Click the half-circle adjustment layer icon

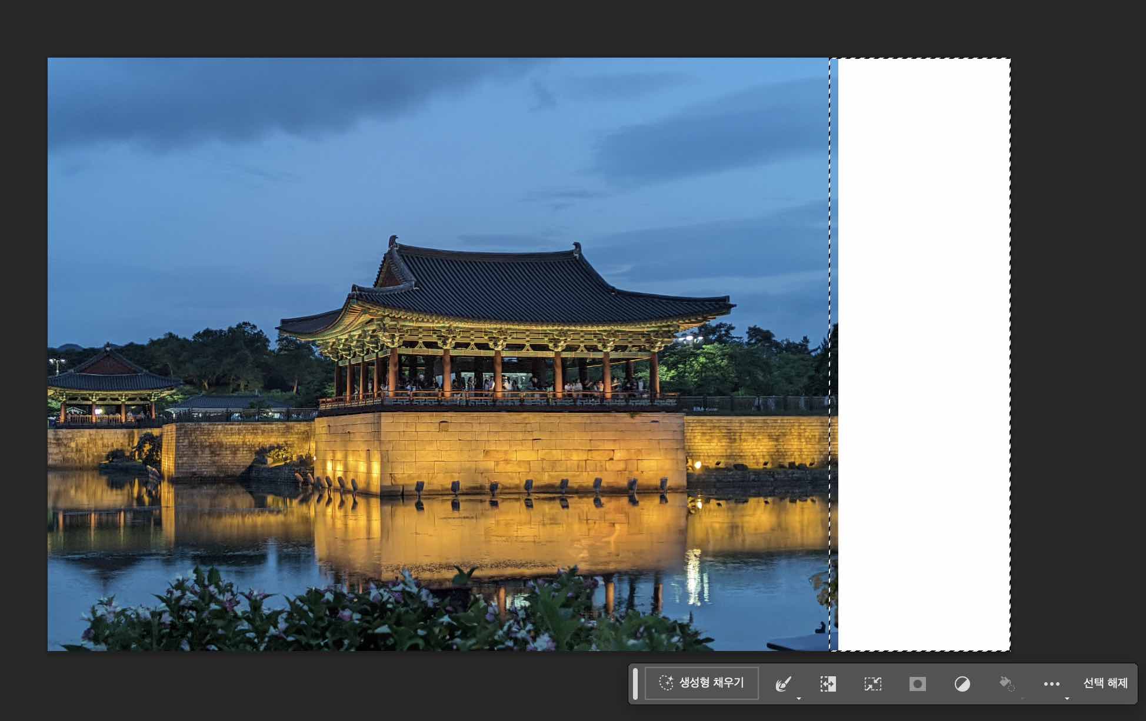point(962,683)
